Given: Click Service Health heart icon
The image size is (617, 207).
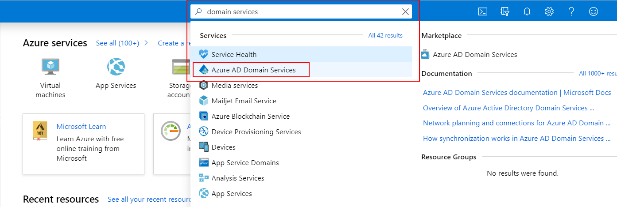Looking at the screenshot, I should (204, 54).
